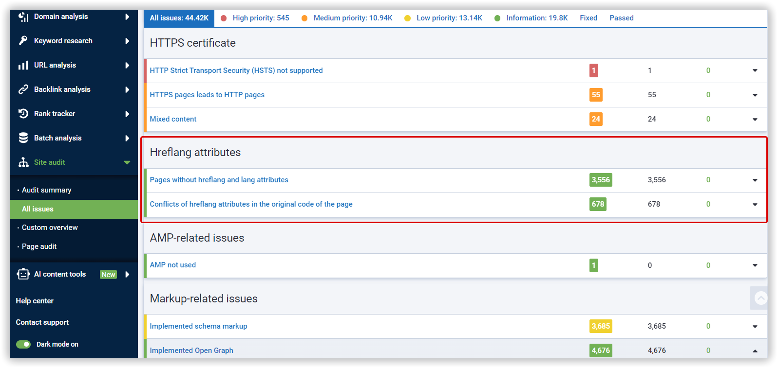Click the Batch analysis stack icon
The height and width of the screenshot is (368, 778).
coord(23,138)
